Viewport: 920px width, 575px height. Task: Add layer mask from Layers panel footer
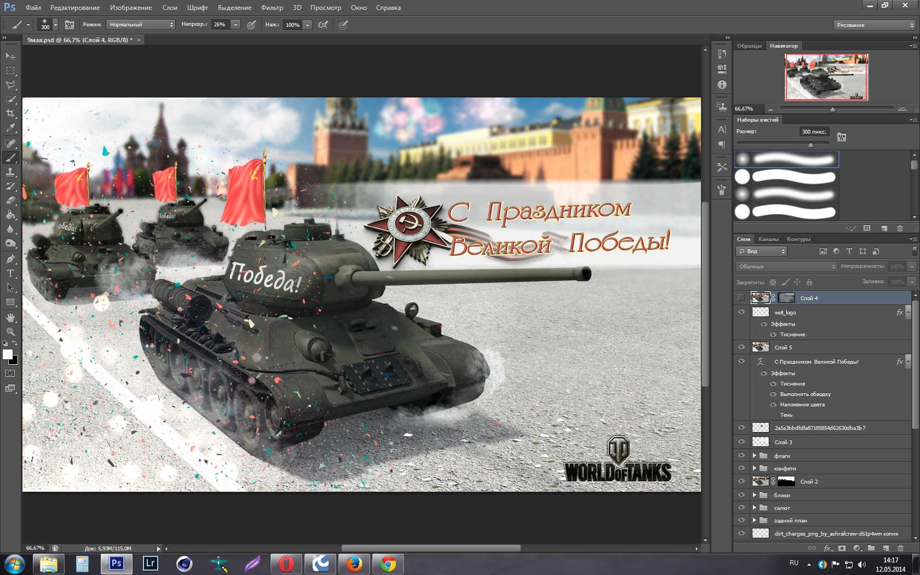pos(842,548)
